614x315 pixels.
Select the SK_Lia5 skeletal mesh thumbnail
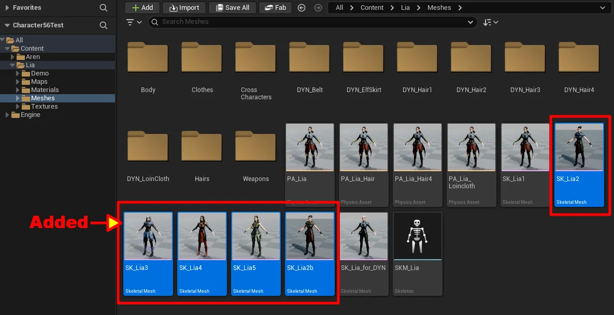click(255, 236)
